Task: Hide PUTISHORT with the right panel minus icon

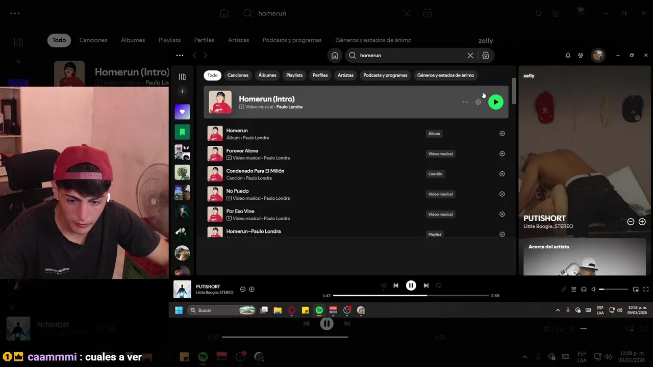Action: (x=631, y=222)
